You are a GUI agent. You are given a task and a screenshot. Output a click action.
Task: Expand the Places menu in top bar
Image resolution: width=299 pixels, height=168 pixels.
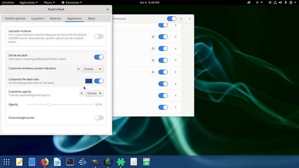click(49, 2)
